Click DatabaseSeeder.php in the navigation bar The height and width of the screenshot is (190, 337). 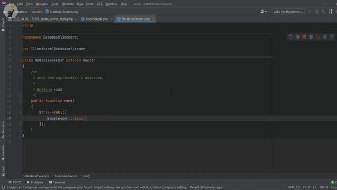tap(62, 12)
